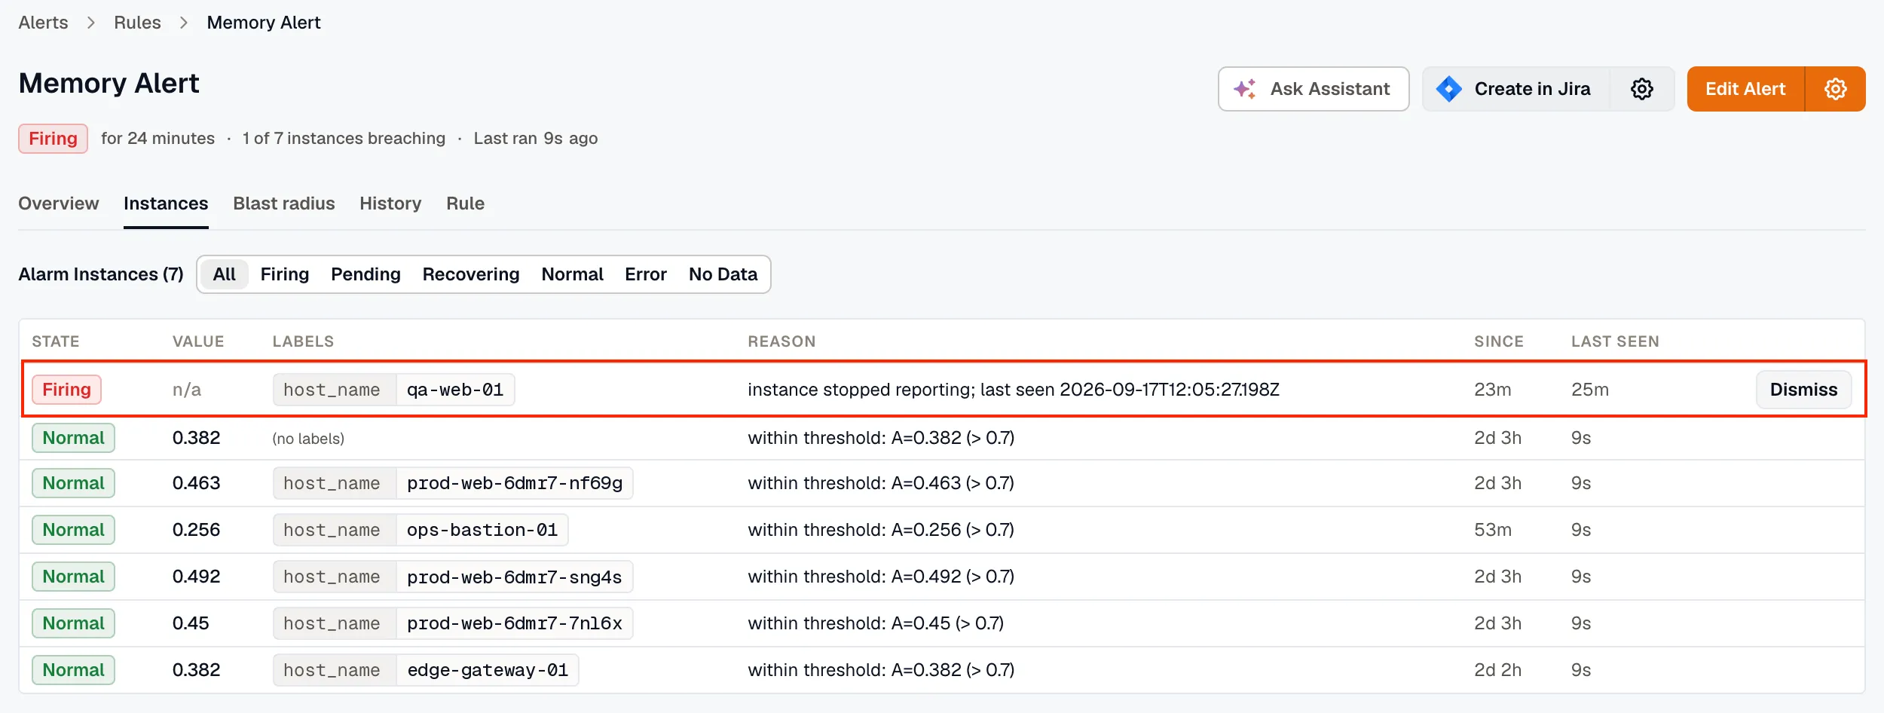This screenshot has height=713, width=1884.
Task: Open Jira integration settings gear
Action: tap(1642, 89)
